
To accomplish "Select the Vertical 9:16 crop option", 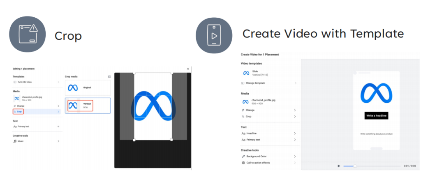I will pos(88,106).
